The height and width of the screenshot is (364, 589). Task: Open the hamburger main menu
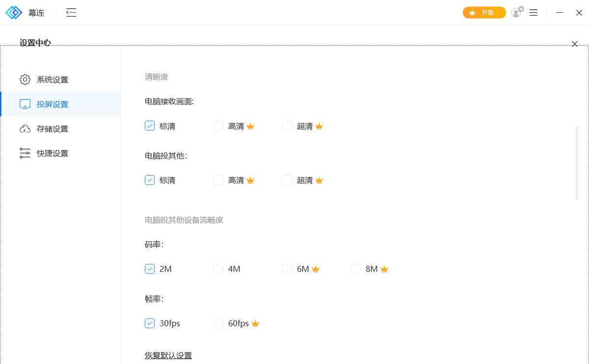point(534,13)
